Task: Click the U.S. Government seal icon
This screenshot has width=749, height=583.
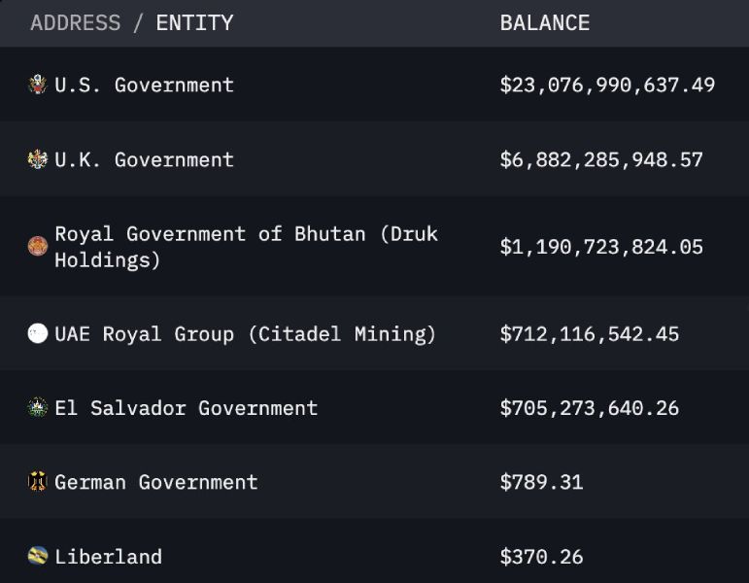Action: (x=38, y=85)
